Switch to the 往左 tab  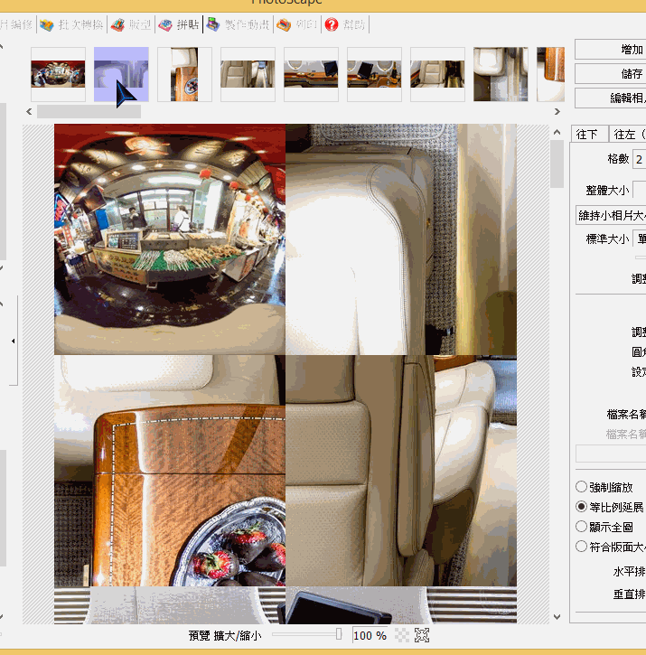628,134
